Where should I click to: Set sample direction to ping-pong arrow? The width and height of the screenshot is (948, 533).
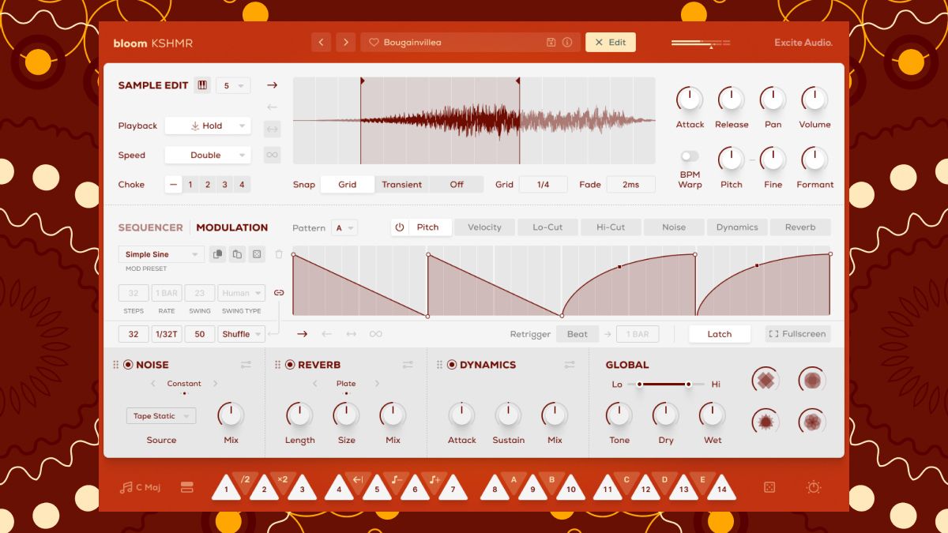[x=272, y=129]
